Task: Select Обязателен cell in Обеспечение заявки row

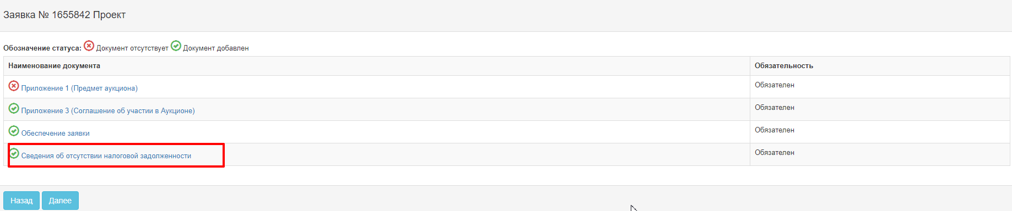Action: pos(775,130)
